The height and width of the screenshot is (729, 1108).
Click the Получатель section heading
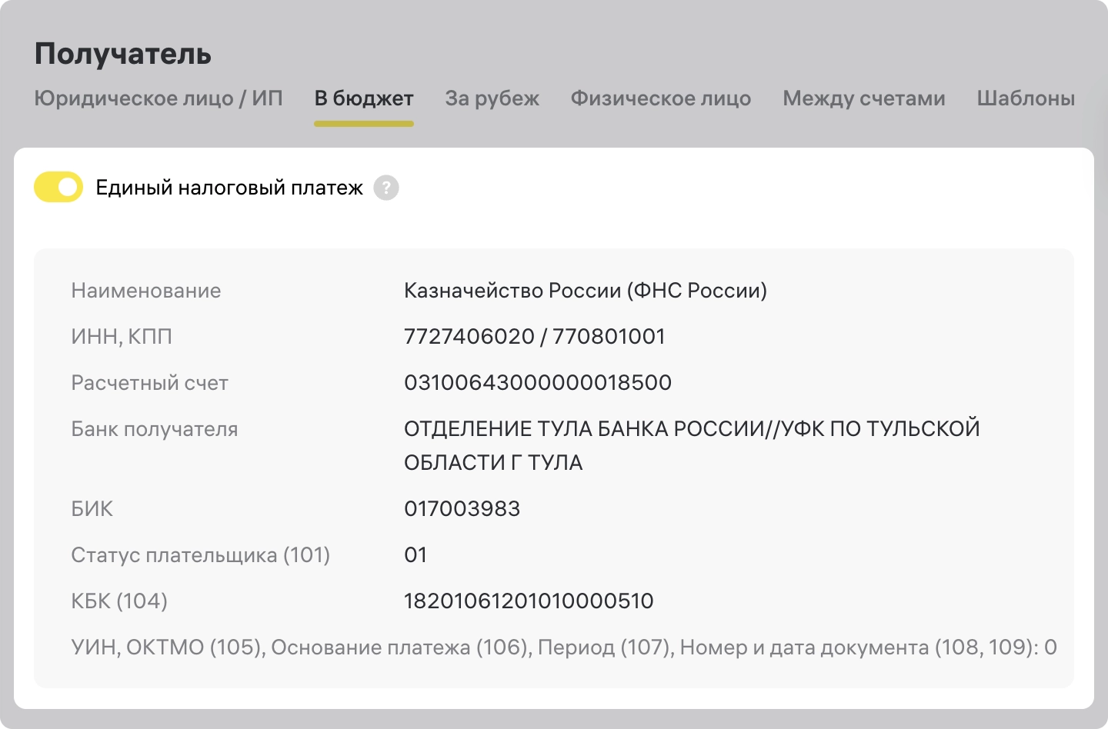(x=123, y=54)
